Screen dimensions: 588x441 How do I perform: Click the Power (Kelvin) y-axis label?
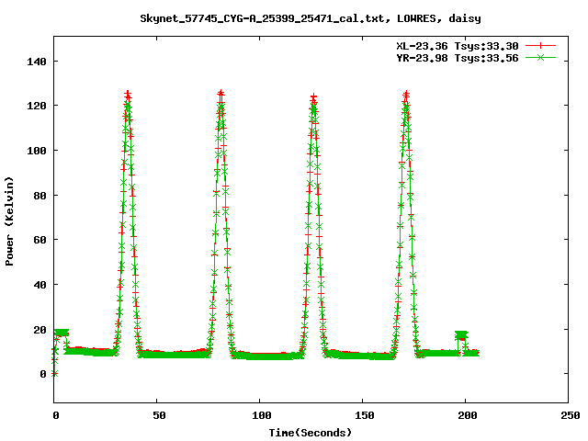9,221
